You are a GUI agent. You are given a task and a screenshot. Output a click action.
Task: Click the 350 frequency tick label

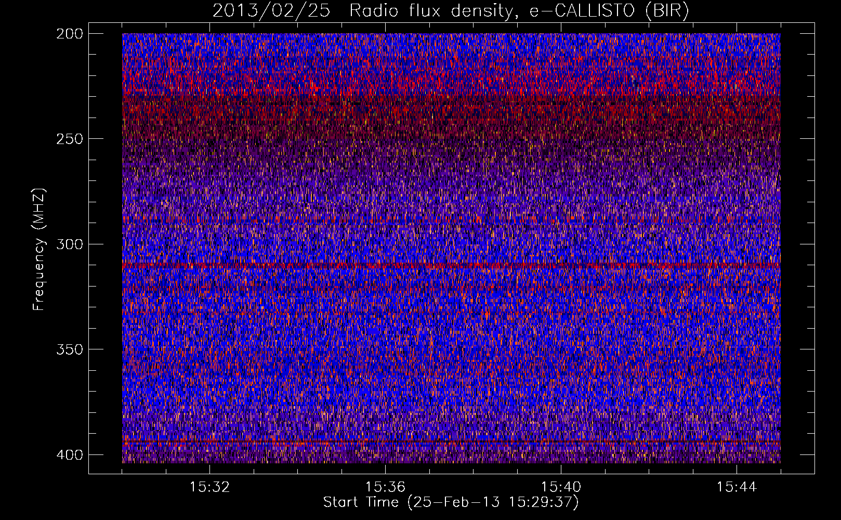69,349
